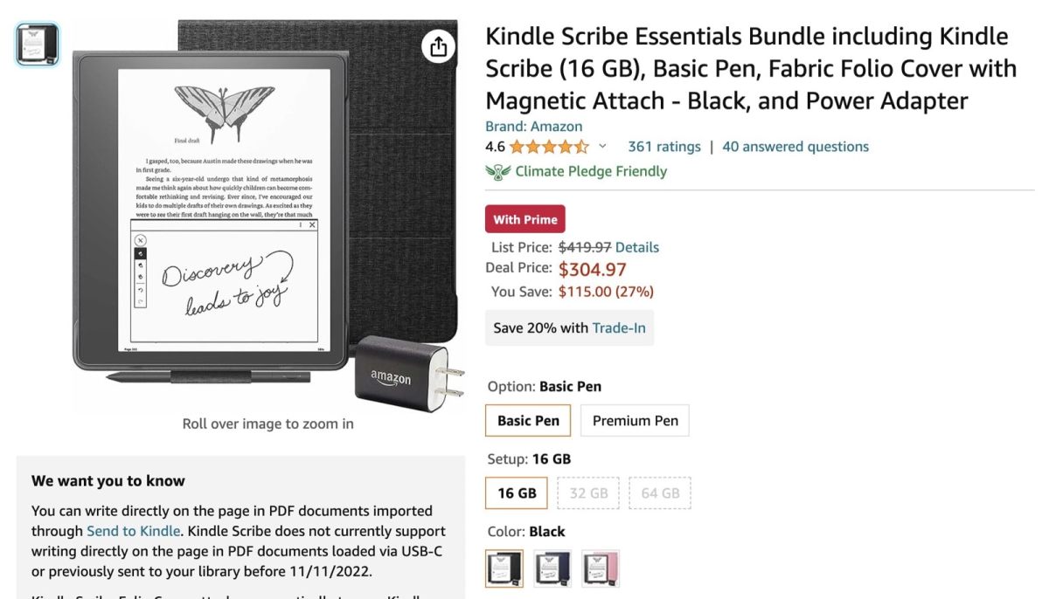Viewport: 1049px width, 599px height.
Task: Select the 16 GB setup option
Action: tap(517, 493)
